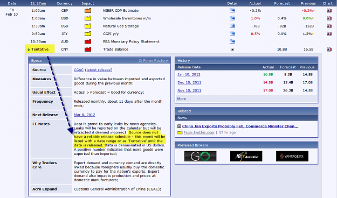
Task: Open Jan 10, 2012 history release
Action: point(189,74)
